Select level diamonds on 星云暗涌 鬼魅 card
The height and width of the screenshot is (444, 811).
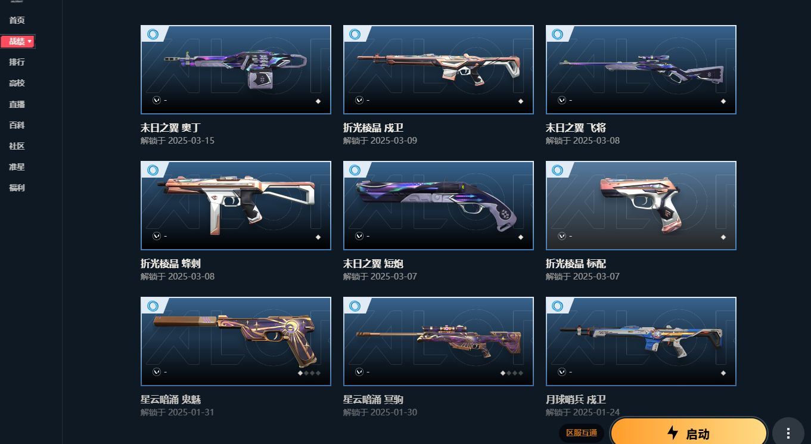pyautogui.click(x=309, y=373)
